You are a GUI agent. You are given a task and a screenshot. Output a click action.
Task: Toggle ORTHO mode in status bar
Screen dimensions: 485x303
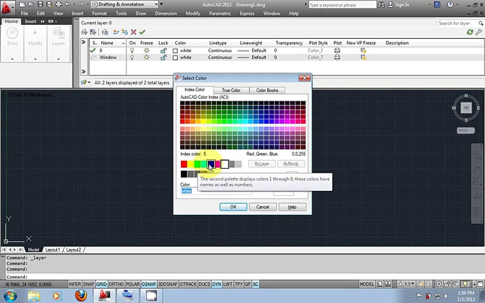point(116,284)
